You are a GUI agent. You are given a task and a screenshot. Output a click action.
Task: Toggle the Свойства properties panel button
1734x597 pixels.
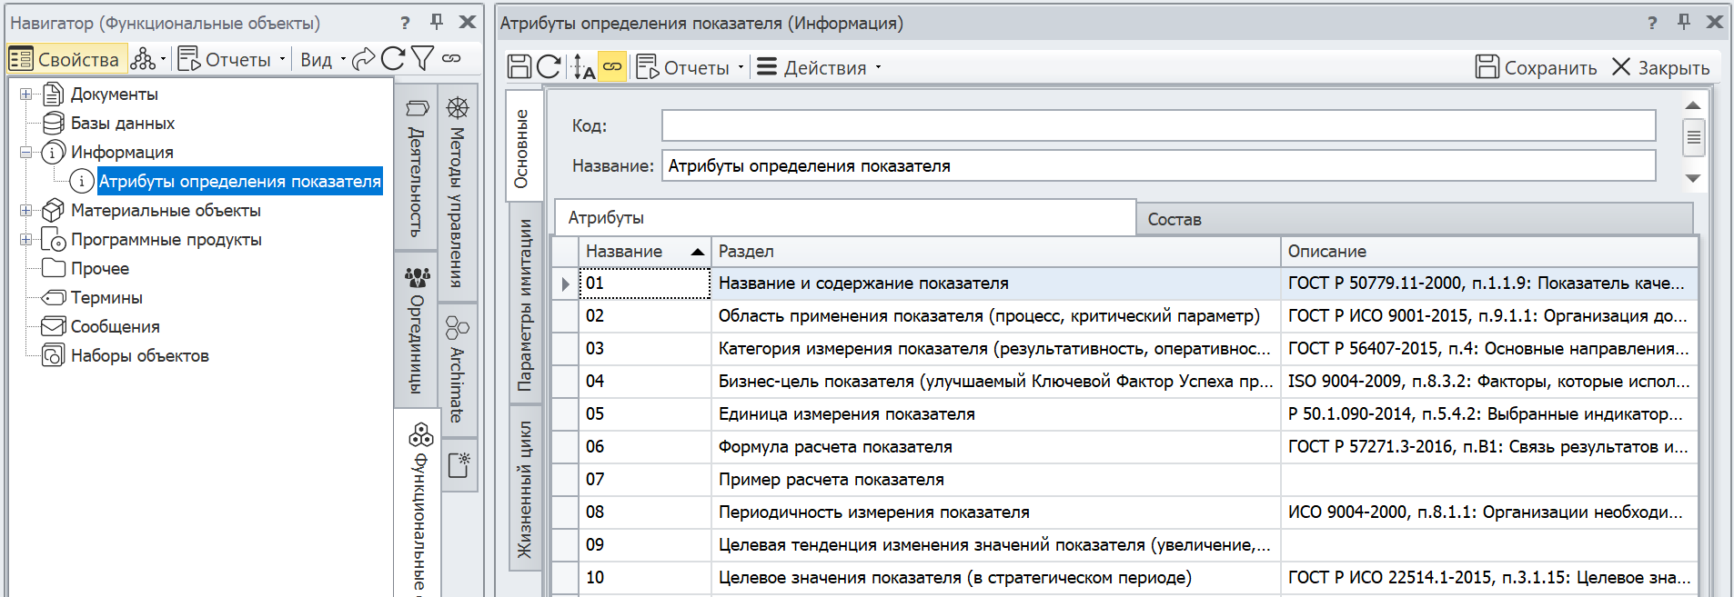(x=66, y=60)
